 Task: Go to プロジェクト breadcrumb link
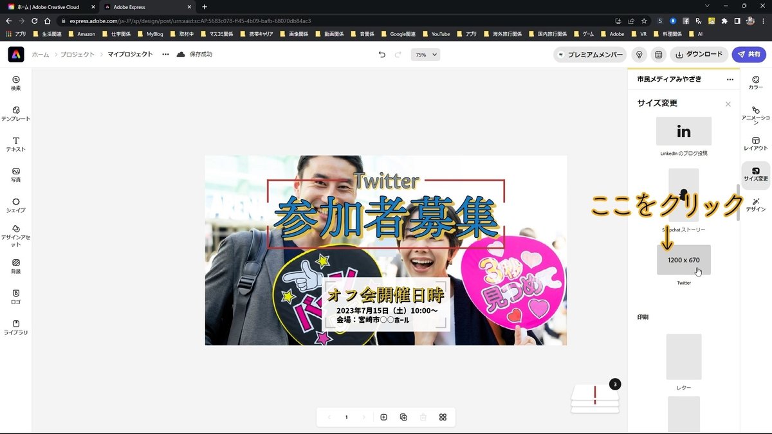tap(79, 55)
